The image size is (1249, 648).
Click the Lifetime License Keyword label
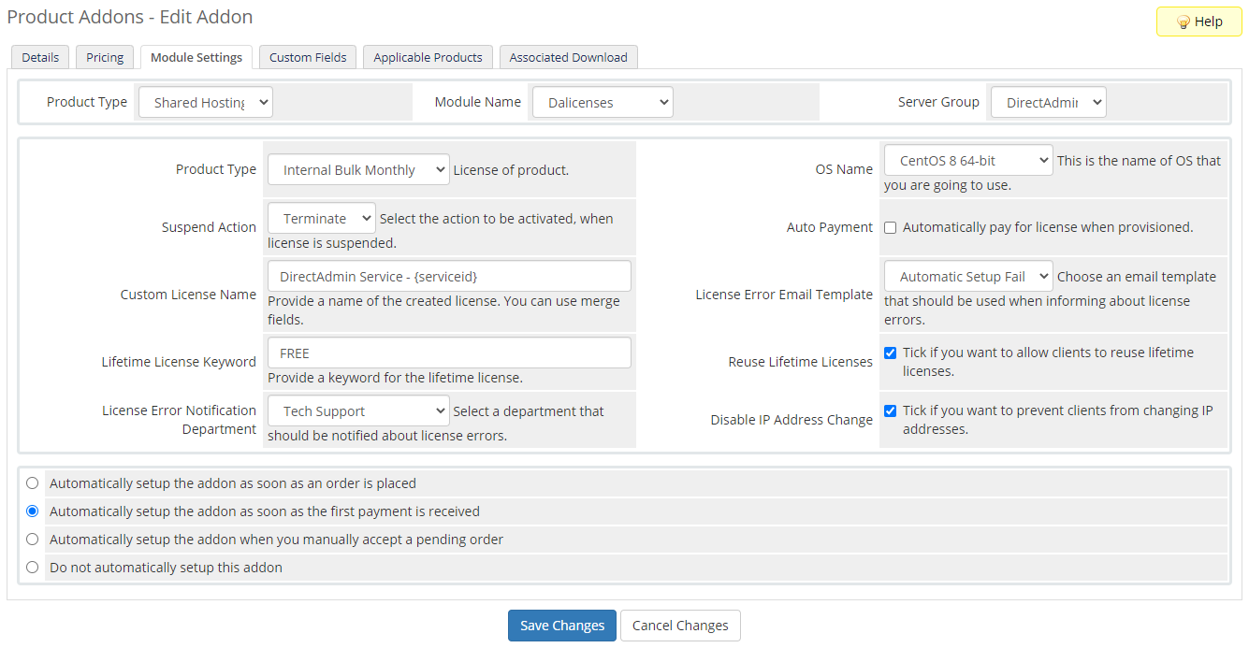[x=179, y=362]
